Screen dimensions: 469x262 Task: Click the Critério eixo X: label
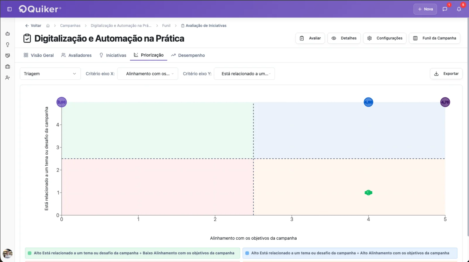pos(100,74)
